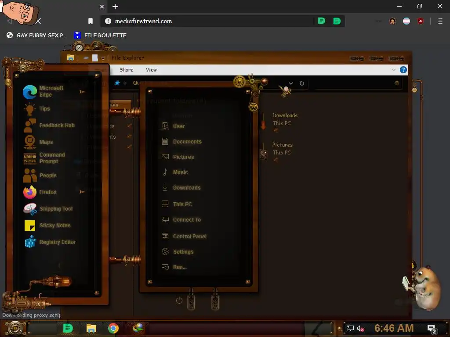This screenshot has width=450, height=337.
Task: Click the Quick access star icon
Action: pos(117,83)
